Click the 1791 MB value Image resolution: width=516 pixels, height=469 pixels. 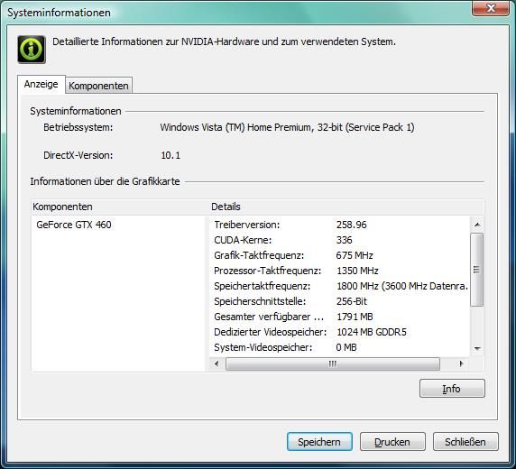tap(355, 317)
